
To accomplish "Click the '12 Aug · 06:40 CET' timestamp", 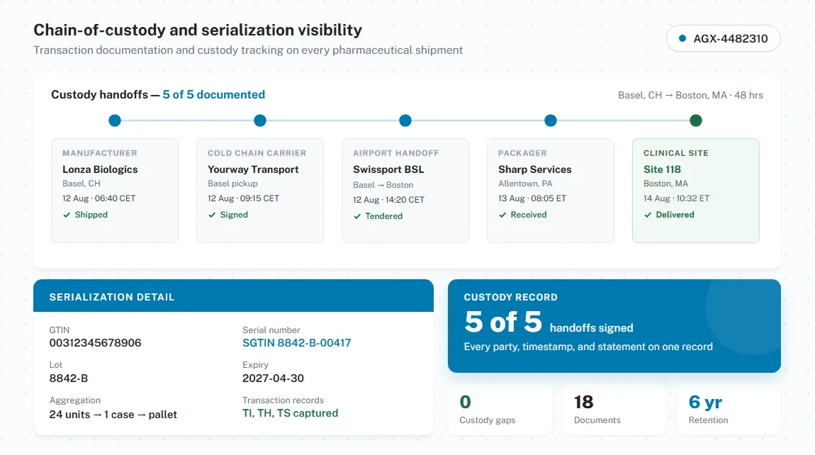I will tap(99, 198).
